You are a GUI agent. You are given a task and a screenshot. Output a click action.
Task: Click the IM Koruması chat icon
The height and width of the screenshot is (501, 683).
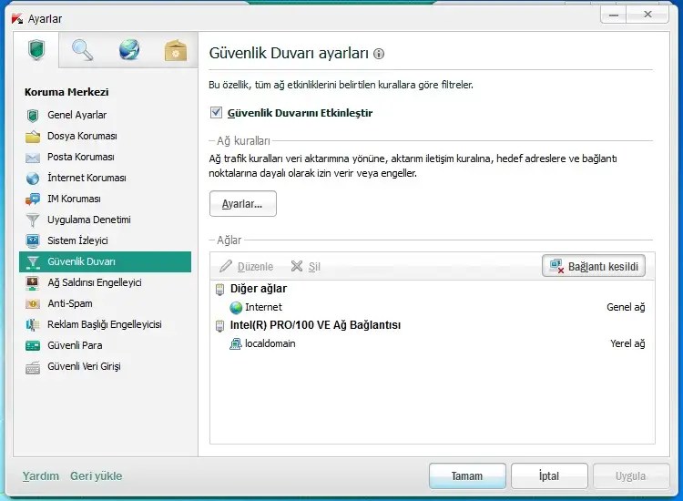[x=33, y=199]
